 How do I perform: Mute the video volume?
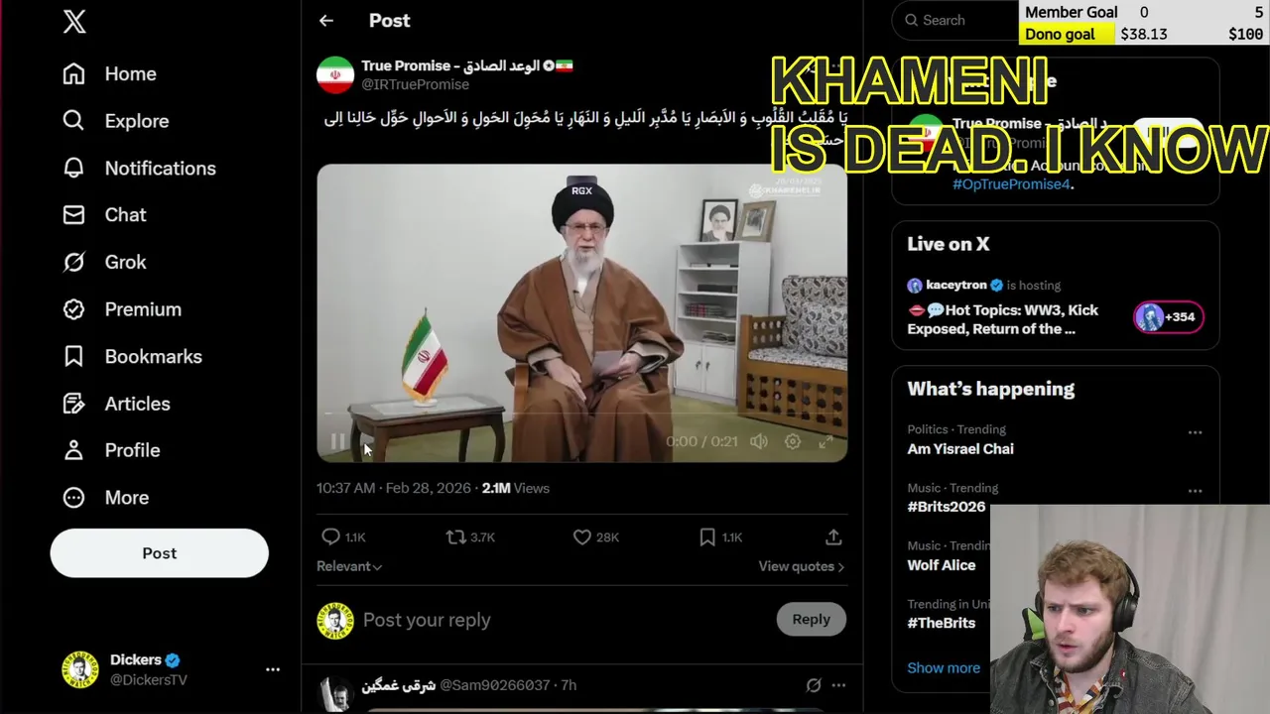[759, 441]
